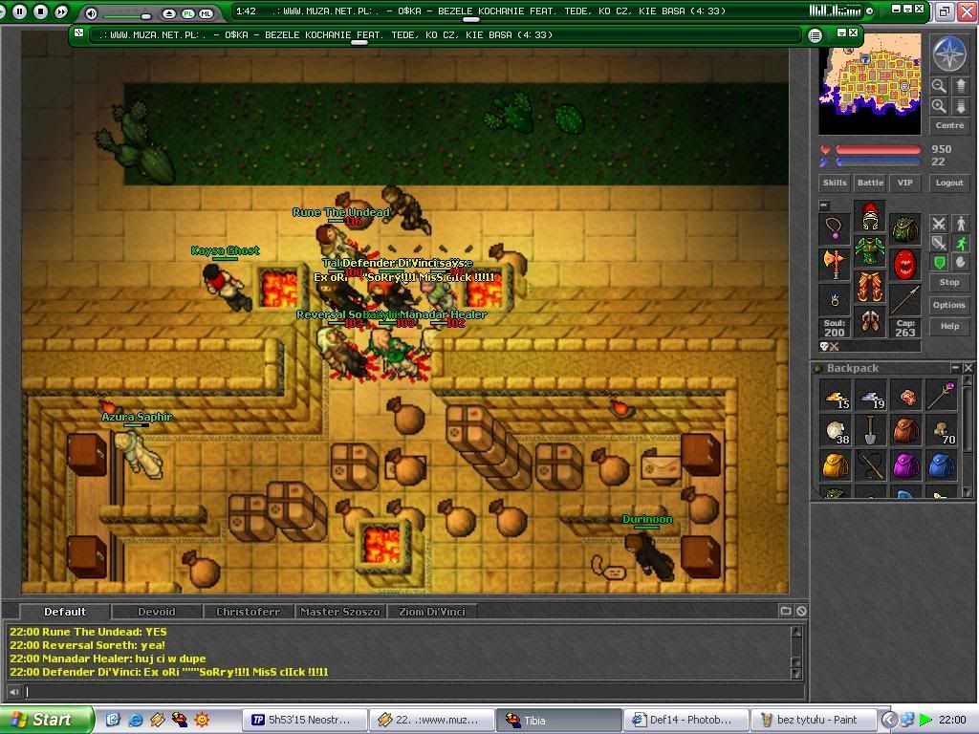Toggle the secure mode hand icon
979x734 pixels.
[961, 262]
